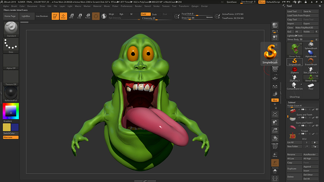Toggle the Alternate color button
The image size is (324, 182).
coord(11,137)
